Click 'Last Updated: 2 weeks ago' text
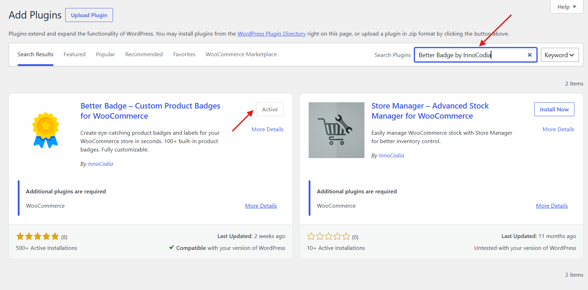Image resolution: width=588 pixels, height=290 pixels. [x=251, y=236]
